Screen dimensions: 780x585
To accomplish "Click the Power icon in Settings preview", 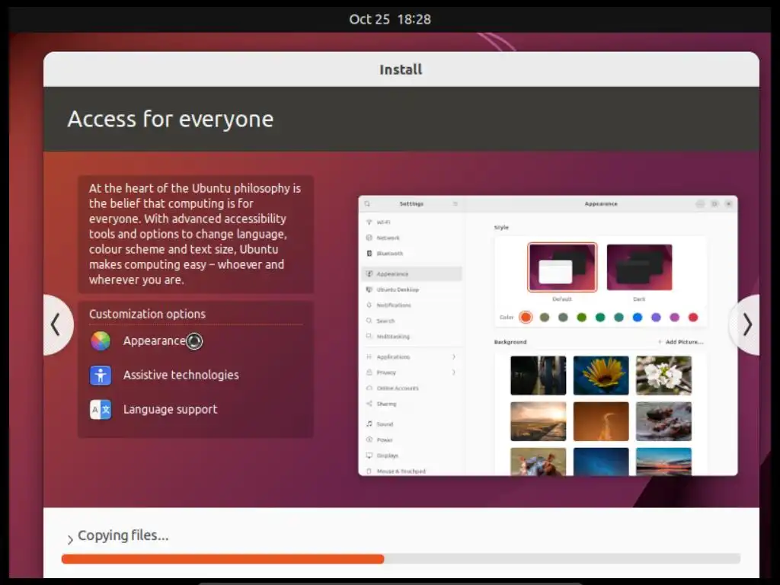I will tap(369, 440).
